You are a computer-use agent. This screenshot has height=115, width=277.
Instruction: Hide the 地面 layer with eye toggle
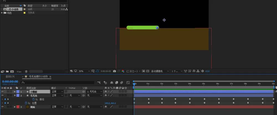[2, 107]
